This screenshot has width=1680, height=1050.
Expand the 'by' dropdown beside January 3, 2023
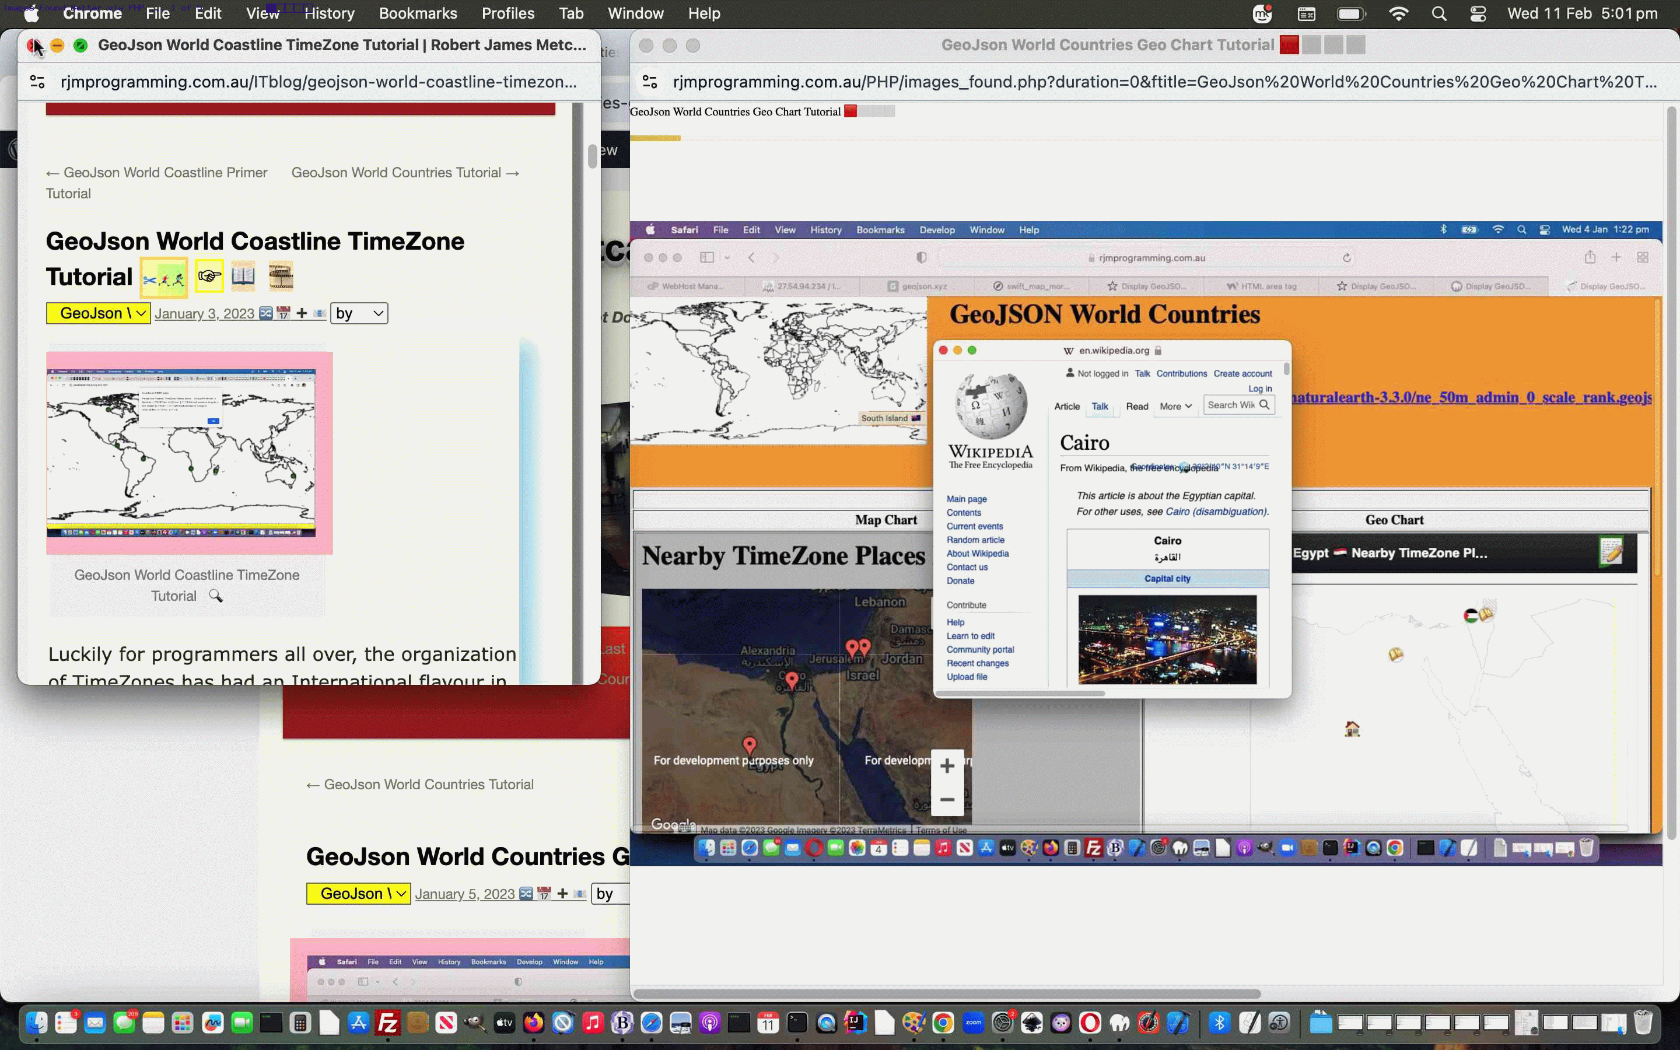click(x=359, y=314)
